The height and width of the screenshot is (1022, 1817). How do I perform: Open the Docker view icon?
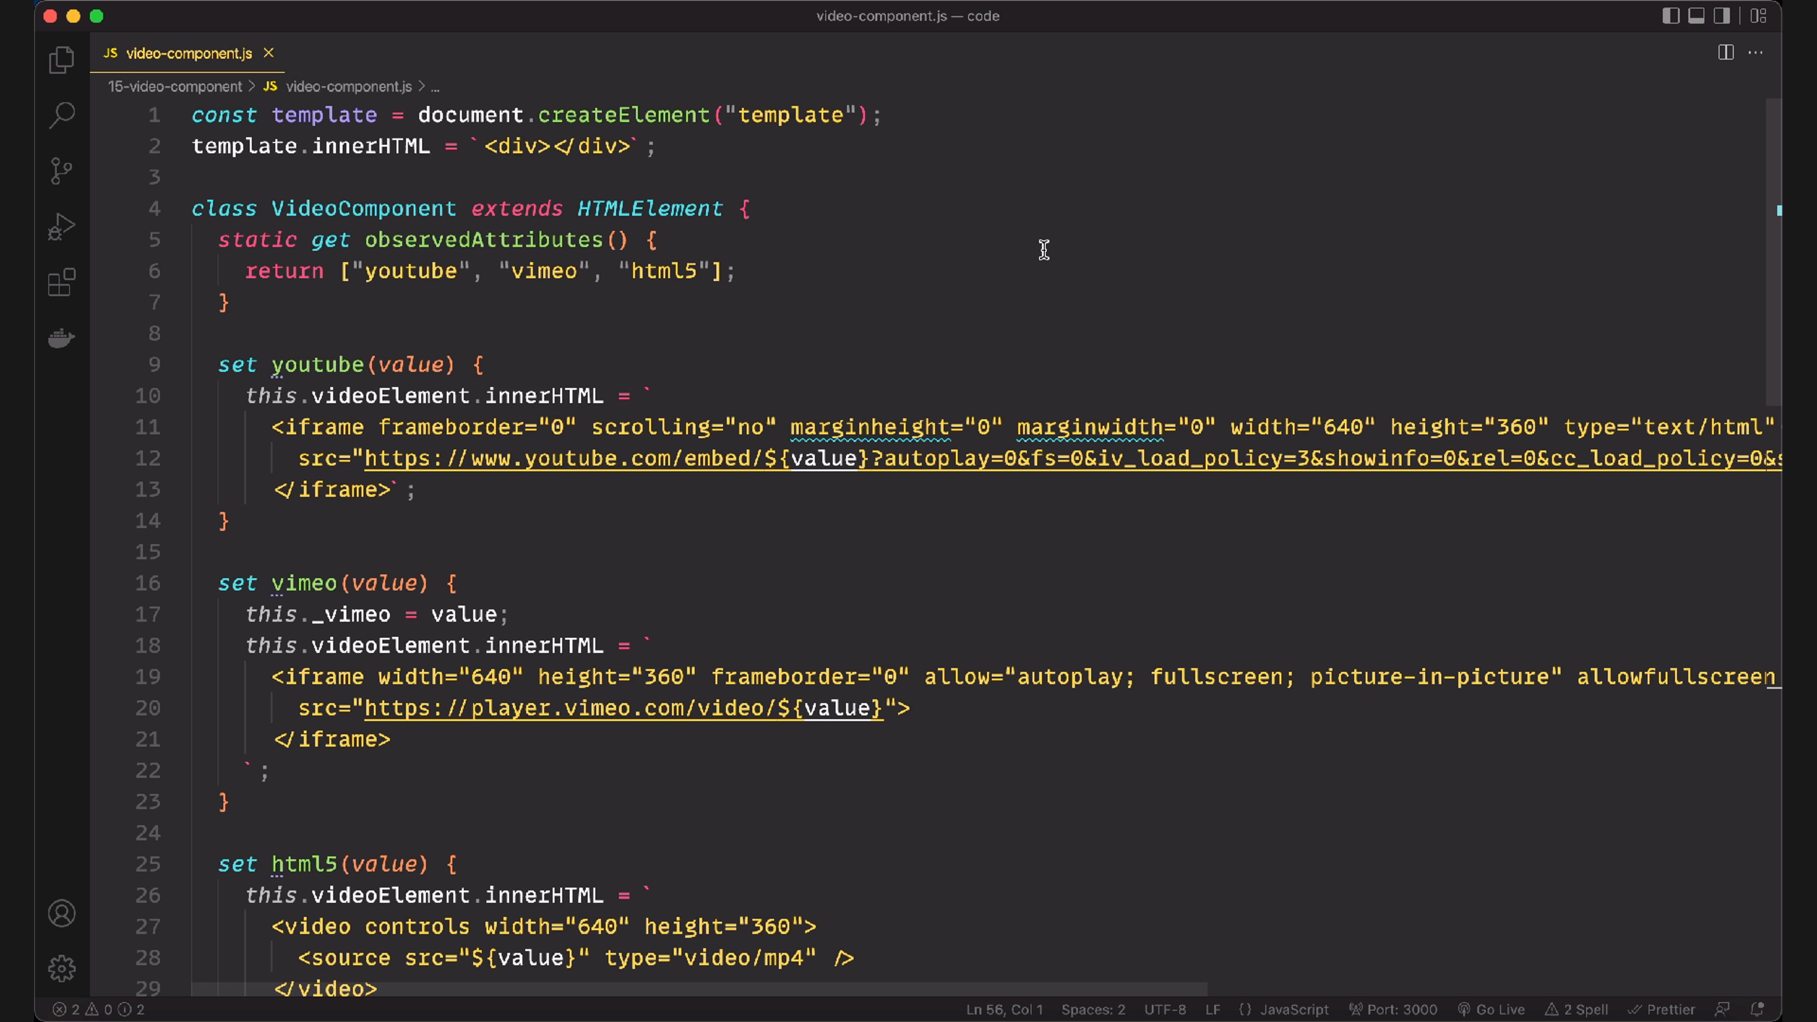point(62,338)
